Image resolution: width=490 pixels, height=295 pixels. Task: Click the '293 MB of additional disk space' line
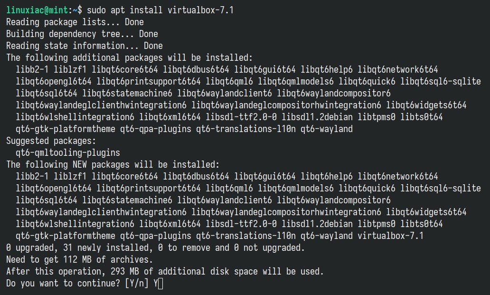165,272
